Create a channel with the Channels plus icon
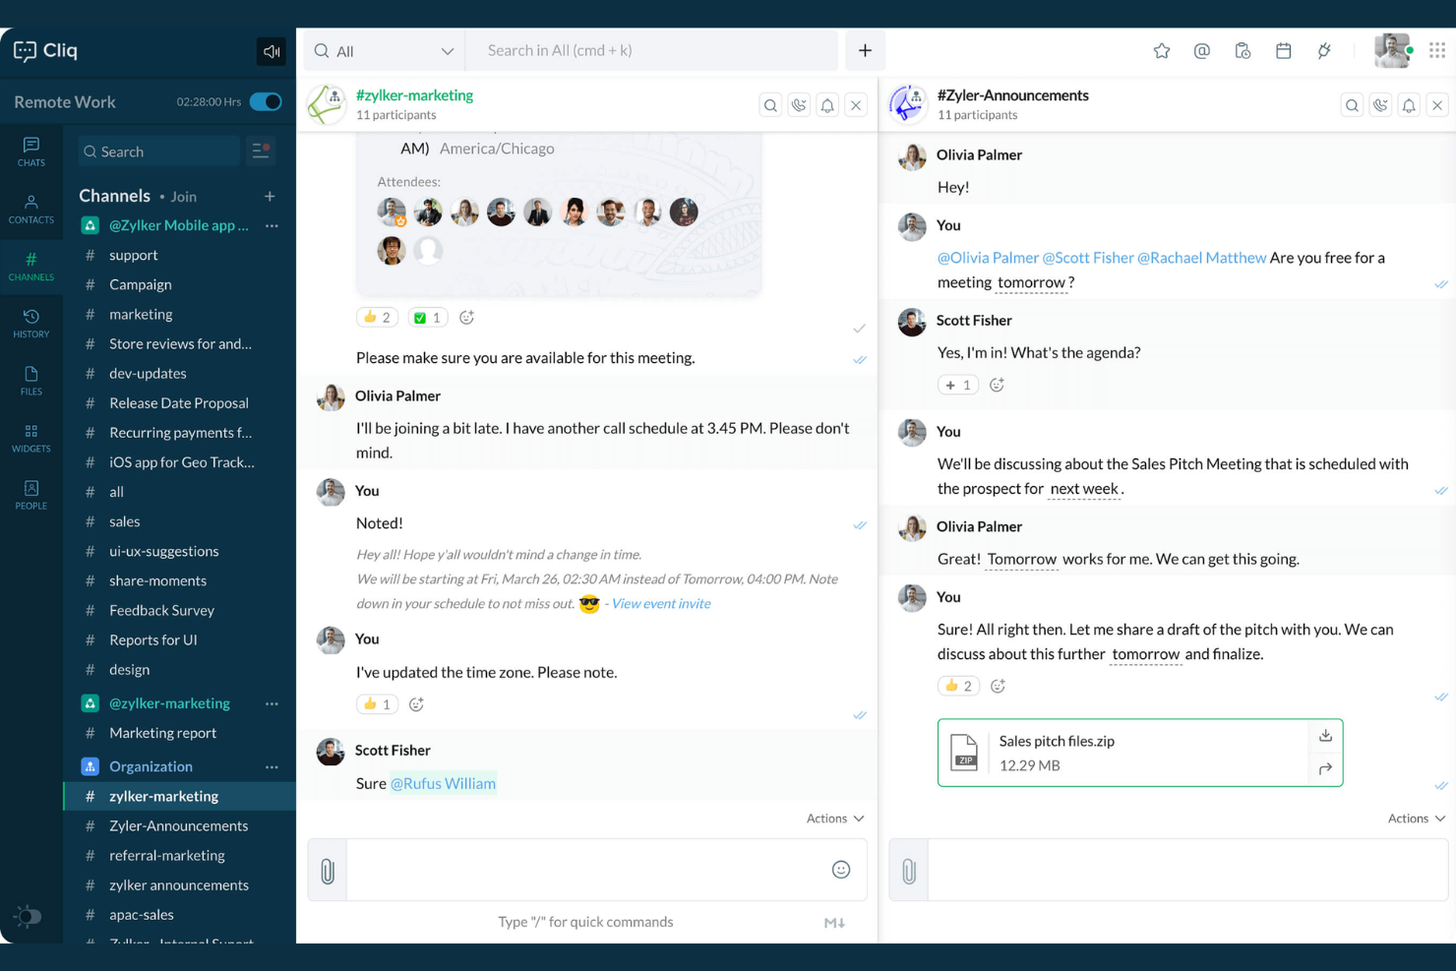The width and height of the screenshot is (1456, 971). [x=270, y=197]
